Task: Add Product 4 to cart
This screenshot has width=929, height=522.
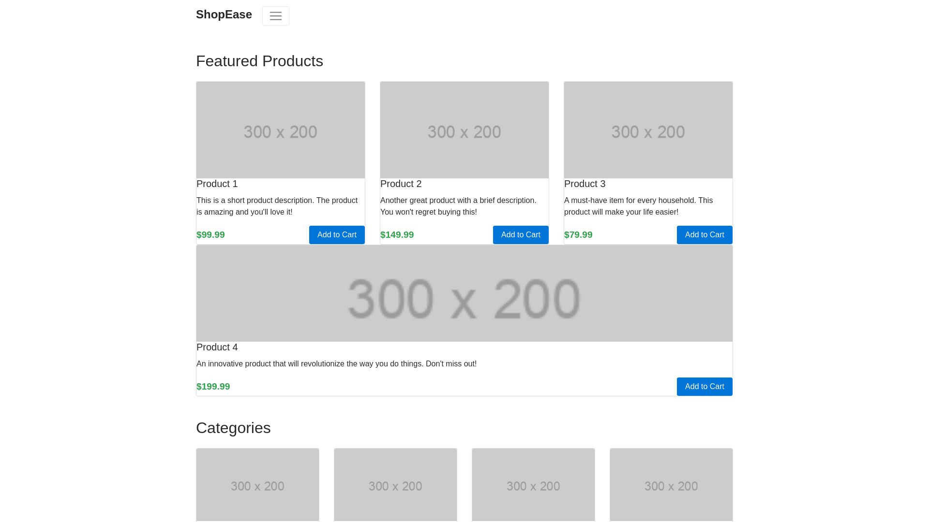Action: 704,387
